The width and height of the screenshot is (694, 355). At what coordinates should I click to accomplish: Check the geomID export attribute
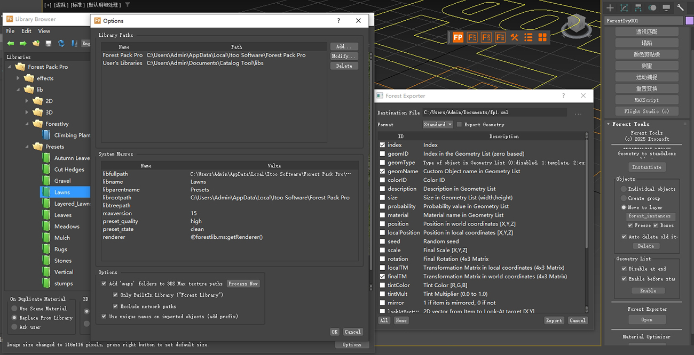tap(382, 154)
